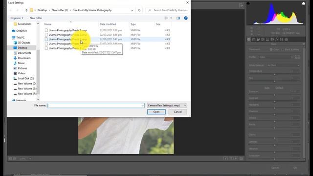The height and width of the screenshot is (176, 313).
Task: Select the file modified 22/07/2021 5:46 pm
Action: (107, 35)
